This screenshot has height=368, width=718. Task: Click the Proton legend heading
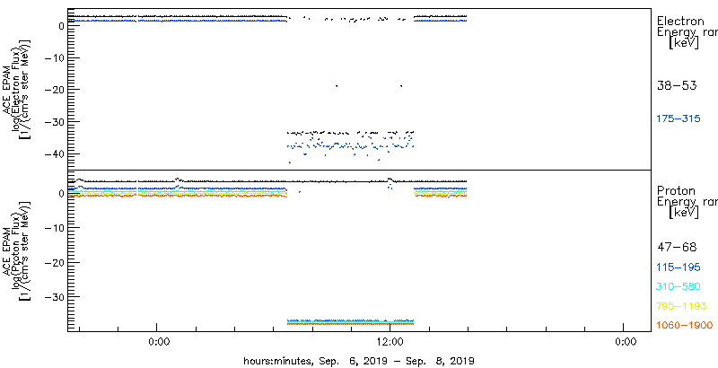tap(676, 191)
